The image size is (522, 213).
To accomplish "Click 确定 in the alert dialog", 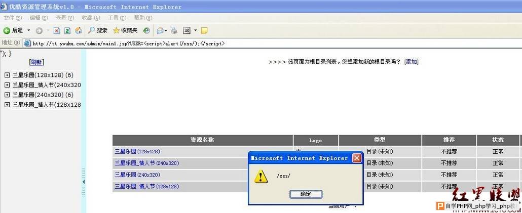I will coord(306,194).
